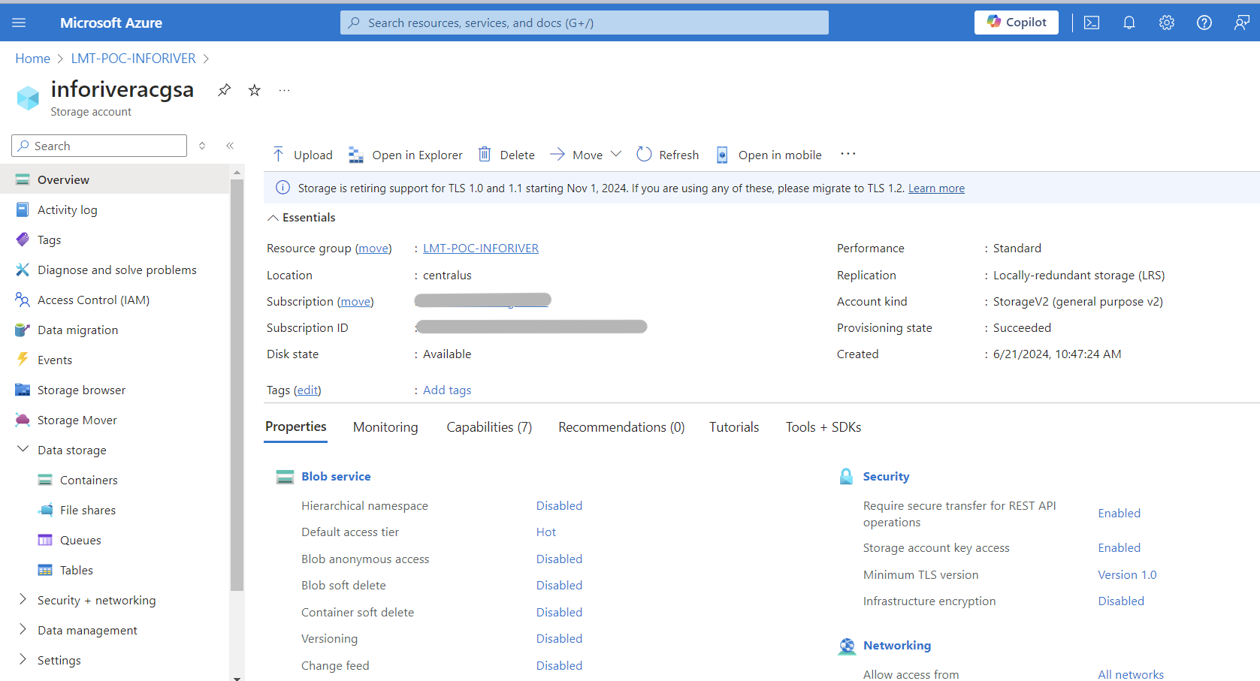This screenshot has height=681, width=1260.
Task: Open the notifications bell
Action: (1129, 23)
